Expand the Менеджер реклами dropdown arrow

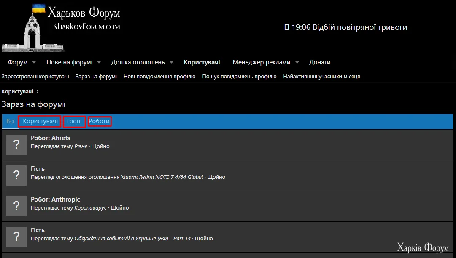(x=297, y=62)
